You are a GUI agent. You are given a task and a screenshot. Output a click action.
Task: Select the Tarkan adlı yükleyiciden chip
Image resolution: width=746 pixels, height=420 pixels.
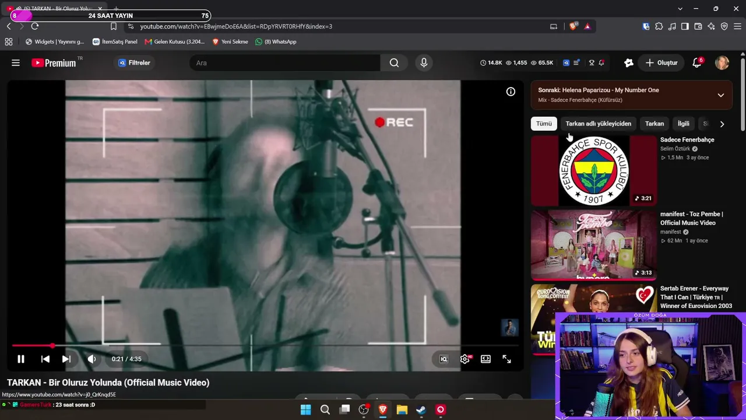click(x=599, y=124)
